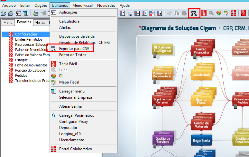249x157 pixels.
Task: Click the toolbar cascading windows icon
Action: tap(18, 13)
